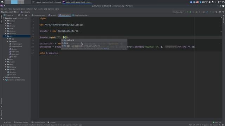
Task: Click the undo/revert arrow toolbar icon
Action: 217,12
